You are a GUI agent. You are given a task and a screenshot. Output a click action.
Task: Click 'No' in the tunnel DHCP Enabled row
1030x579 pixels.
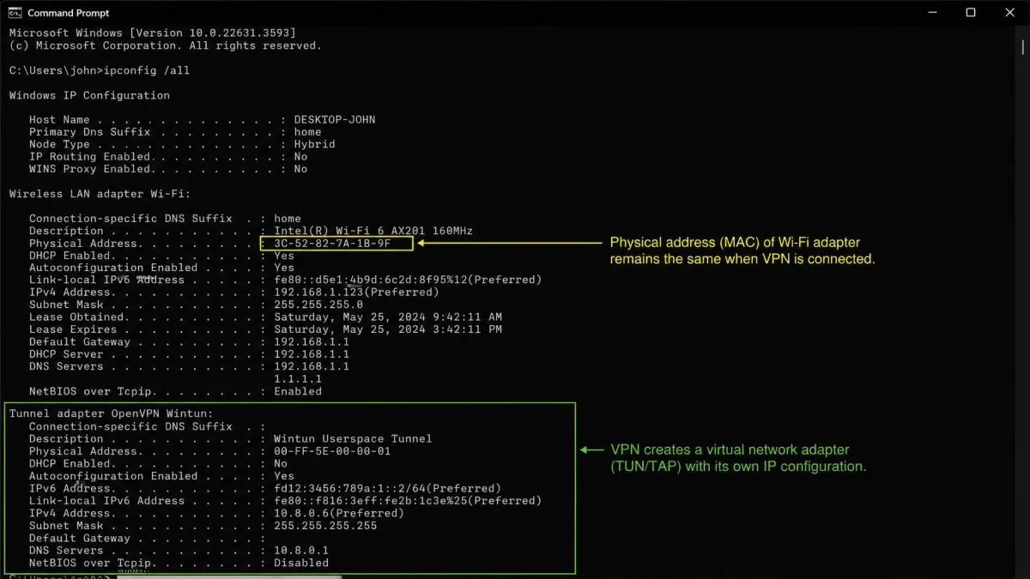click(281, 463)
